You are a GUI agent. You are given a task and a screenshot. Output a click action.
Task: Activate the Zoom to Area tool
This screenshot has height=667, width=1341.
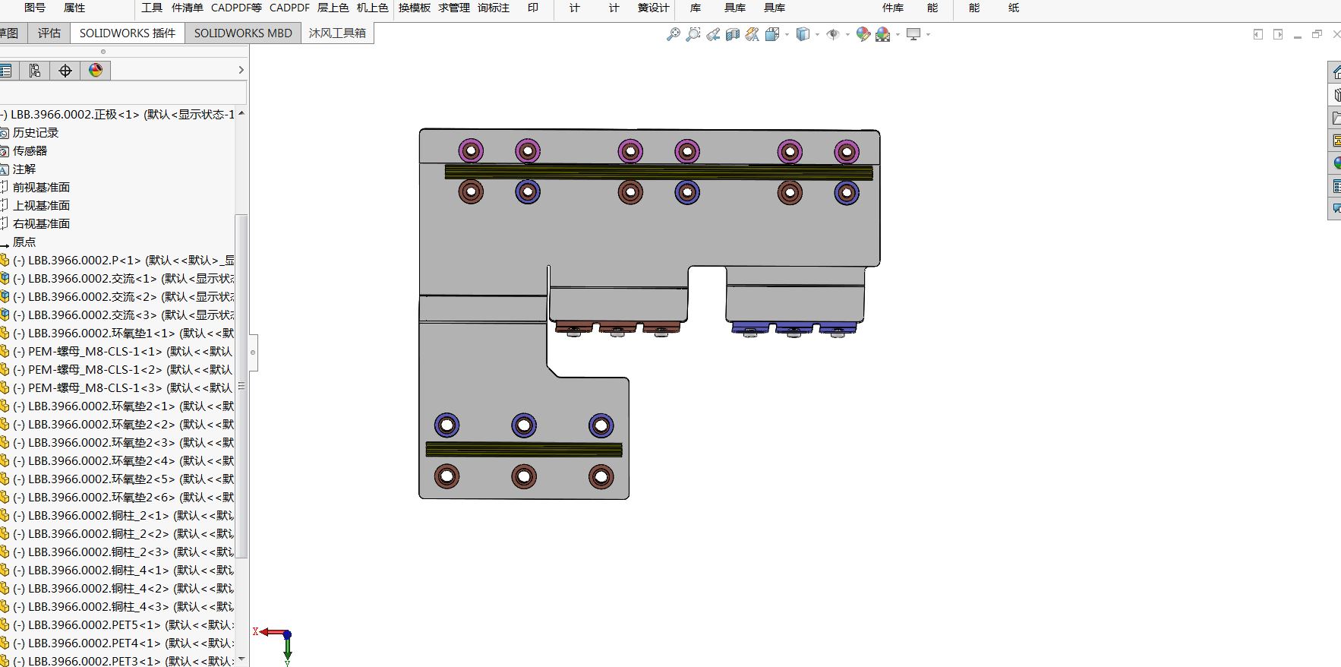pyautogui.click(x=693, y=34)
